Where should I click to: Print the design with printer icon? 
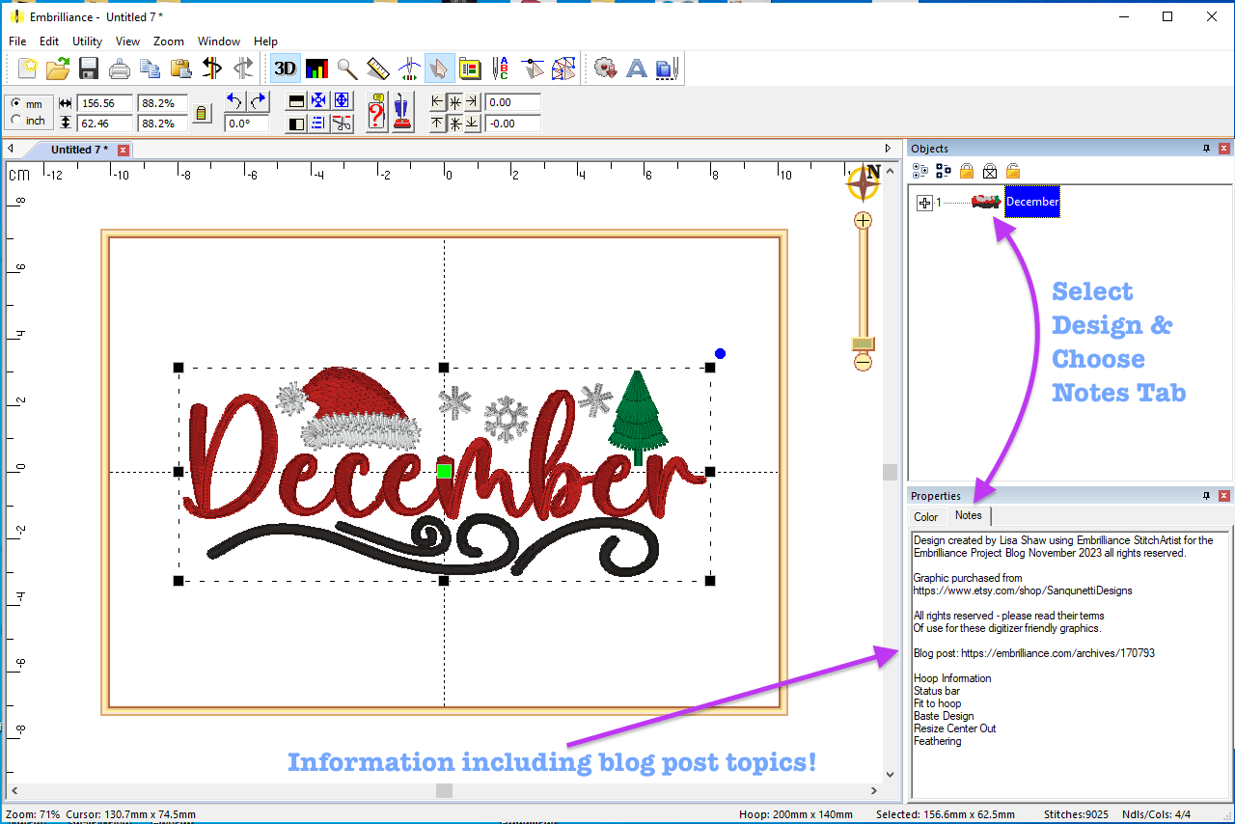(x=120, y=69)
